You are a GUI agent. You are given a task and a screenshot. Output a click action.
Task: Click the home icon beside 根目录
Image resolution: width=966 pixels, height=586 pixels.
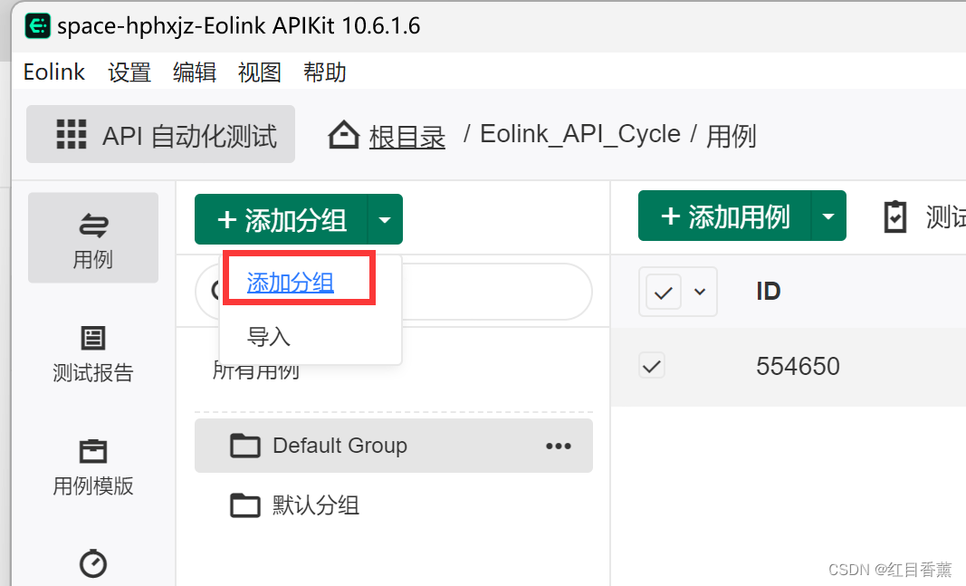[x=343, y=134]
